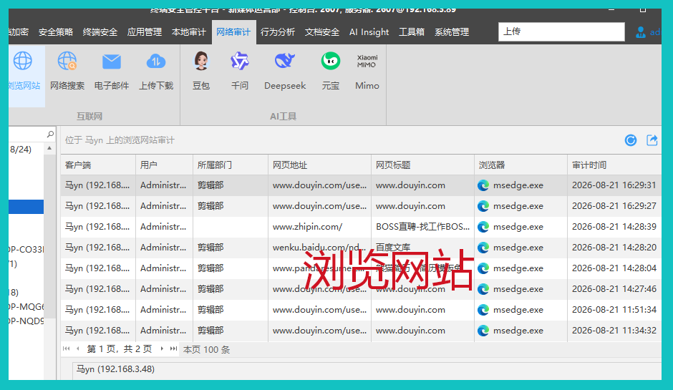The height and width of the screenshot is (390, 673).
Task: Click the admin user account icon
Action: tap(640, 32)
